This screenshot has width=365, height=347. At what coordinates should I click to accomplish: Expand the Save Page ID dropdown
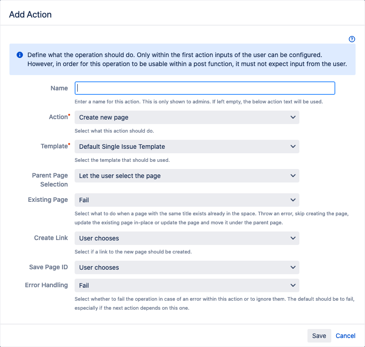[187, 267]
